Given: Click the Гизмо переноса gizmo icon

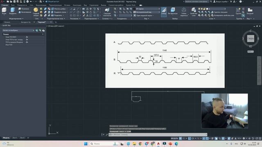Looking at the screenshot, I should (x=184, y=12).
